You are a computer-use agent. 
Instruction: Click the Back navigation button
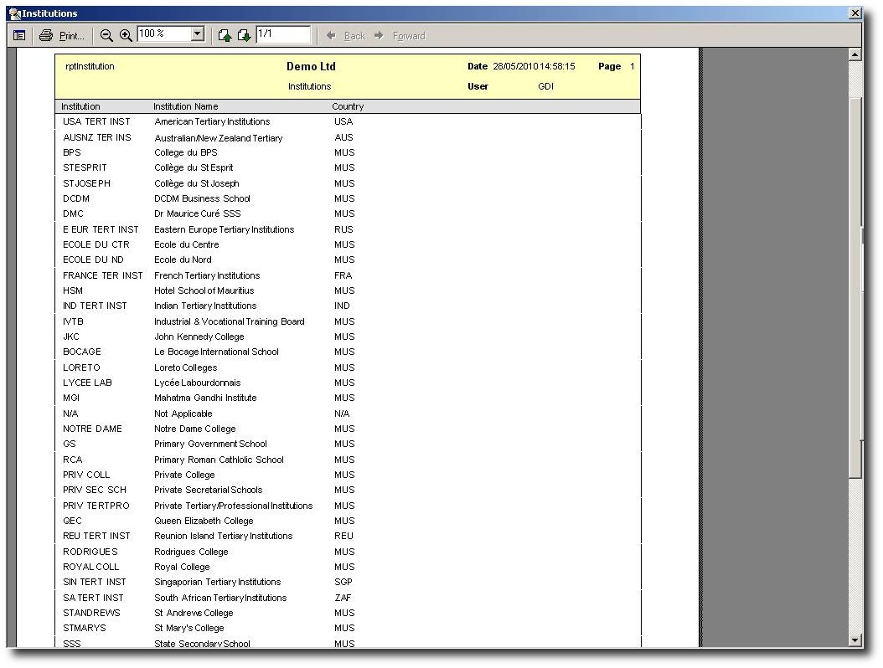click(346, 36)
